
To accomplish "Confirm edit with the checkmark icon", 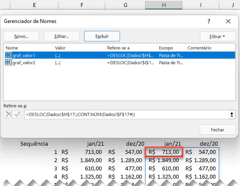I will pos(16,114).
